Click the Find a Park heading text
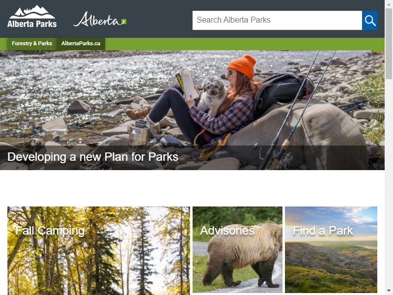The height and width of the screenshot is (295, 393). click(x=323, y=231)
